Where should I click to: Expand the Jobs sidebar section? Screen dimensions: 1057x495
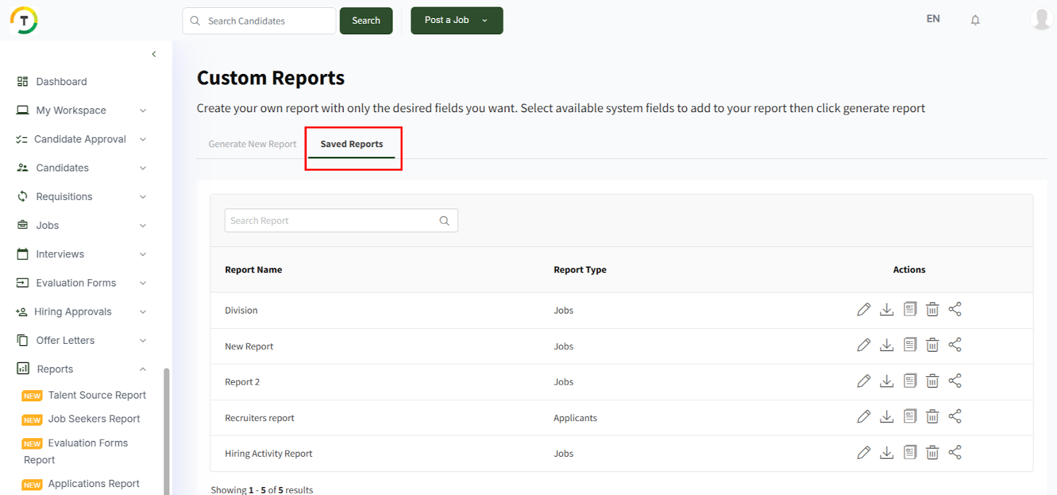point(143,226)
